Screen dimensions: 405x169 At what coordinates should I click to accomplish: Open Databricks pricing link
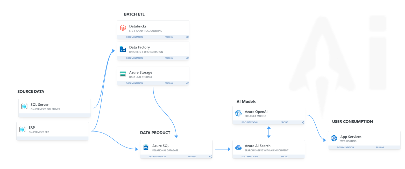click(169, 37)
